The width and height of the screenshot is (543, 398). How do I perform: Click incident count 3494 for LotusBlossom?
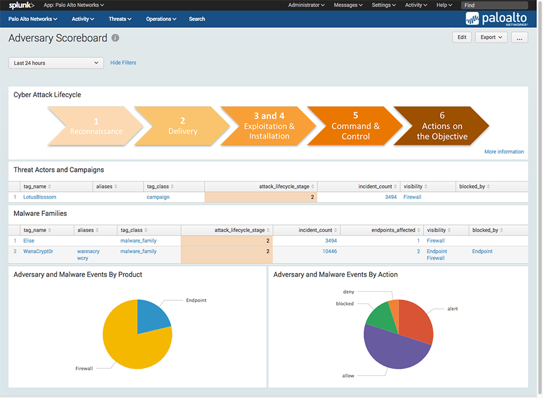click(390, 197)
